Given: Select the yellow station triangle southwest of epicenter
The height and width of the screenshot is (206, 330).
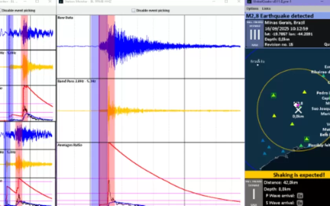Looking at the screenshot, I should (274, 116).
